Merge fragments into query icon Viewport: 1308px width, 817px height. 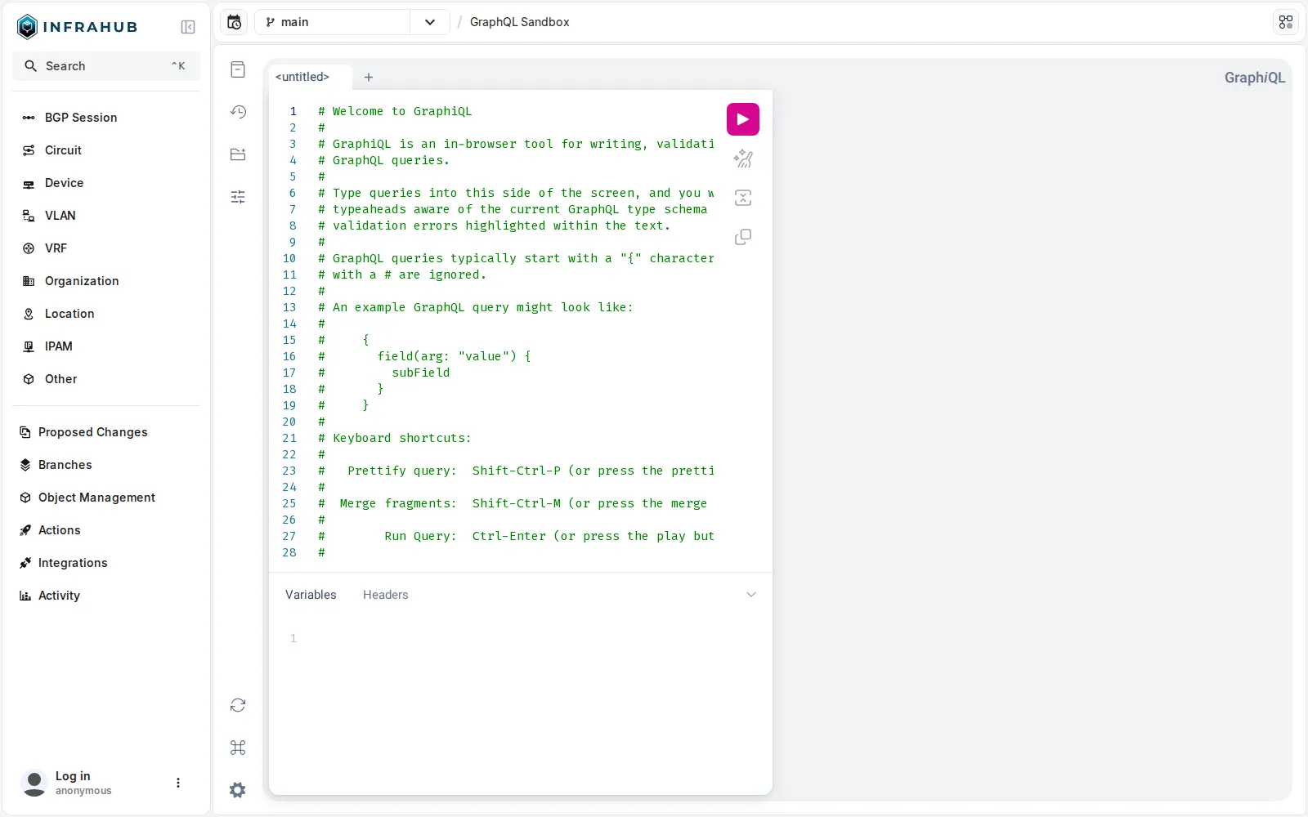click(742, 198)
